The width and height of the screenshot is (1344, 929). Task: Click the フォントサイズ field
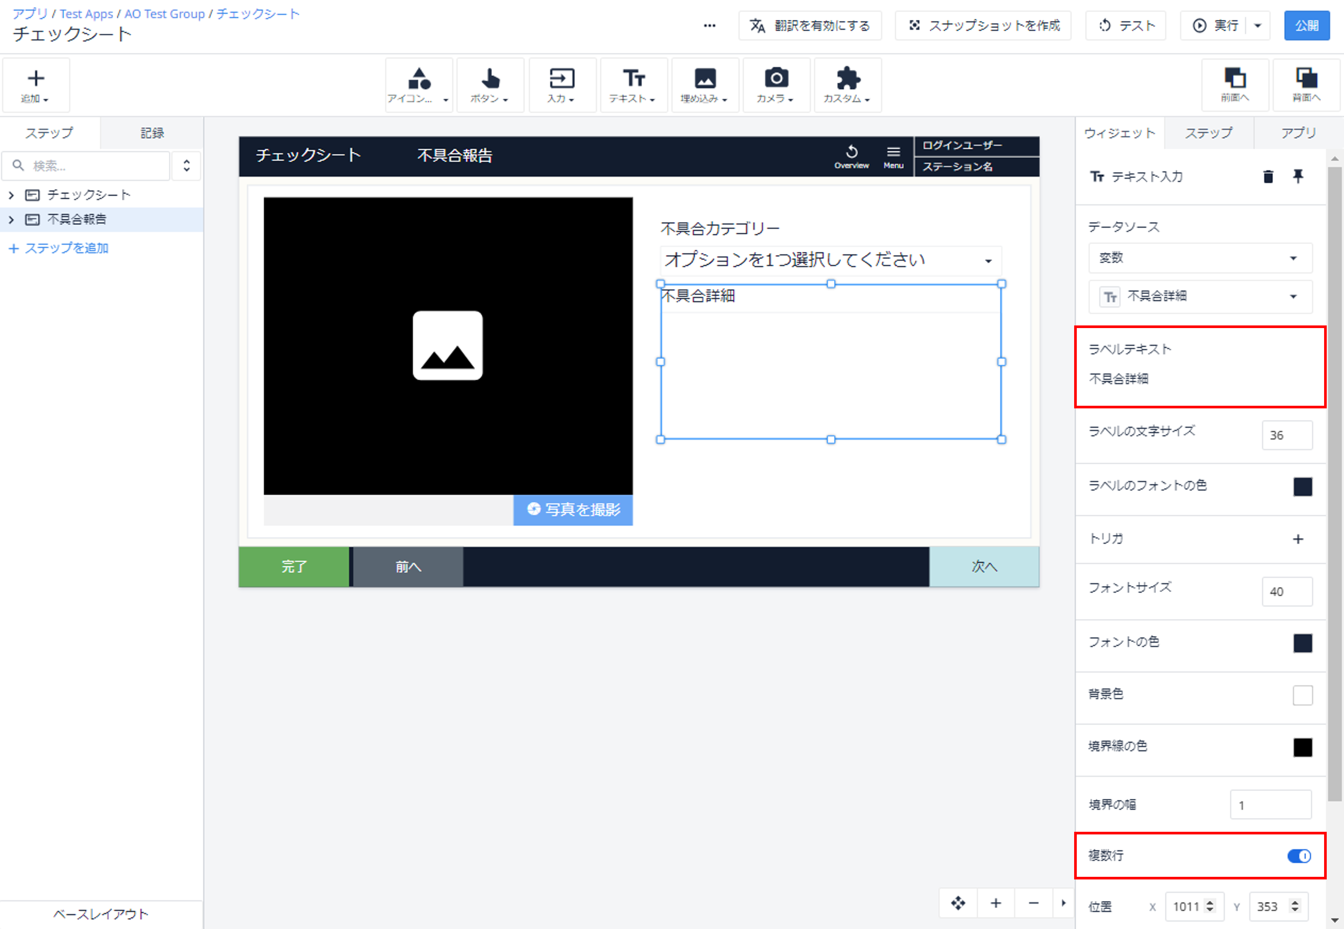pyautogui.click(x=1287, y=592)
